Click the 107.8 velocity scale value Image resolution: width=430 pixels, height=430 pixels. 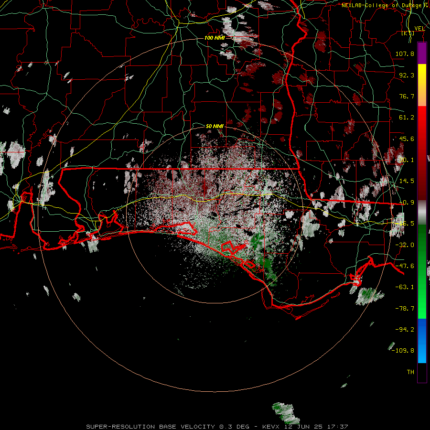(x=405, y=54)
